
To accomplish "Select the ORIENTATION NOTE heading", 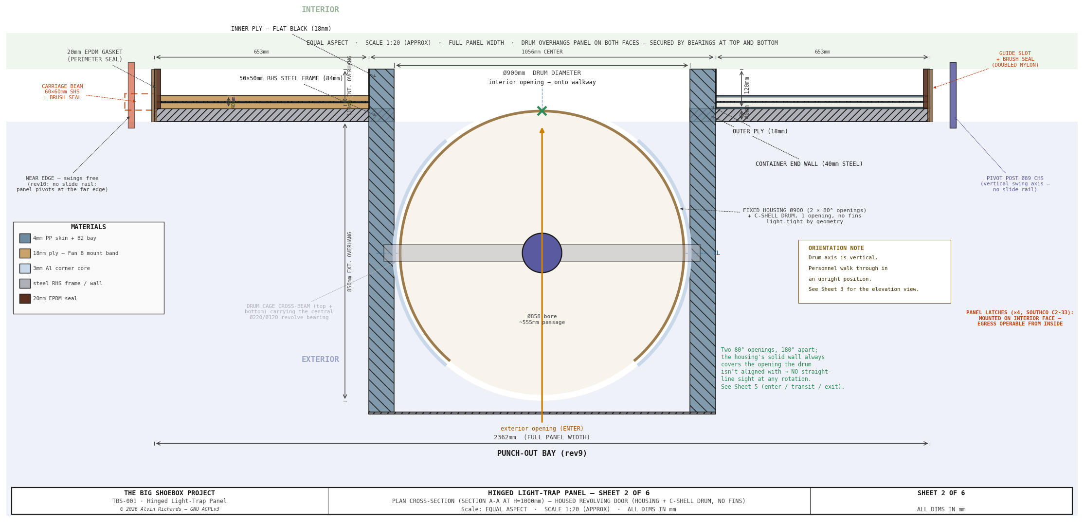I will (836, 248).
